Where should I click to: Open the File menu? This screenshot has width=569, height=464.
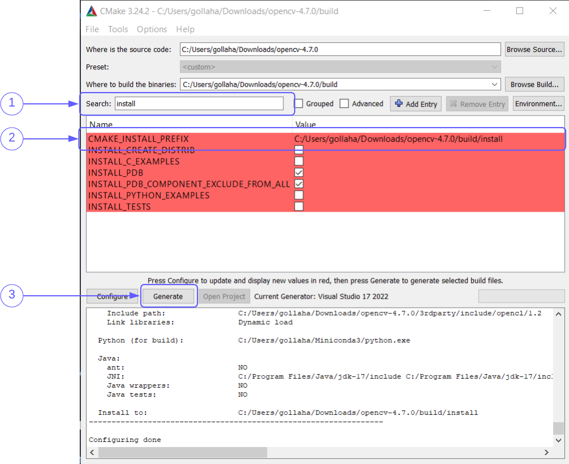click(92, 29)
